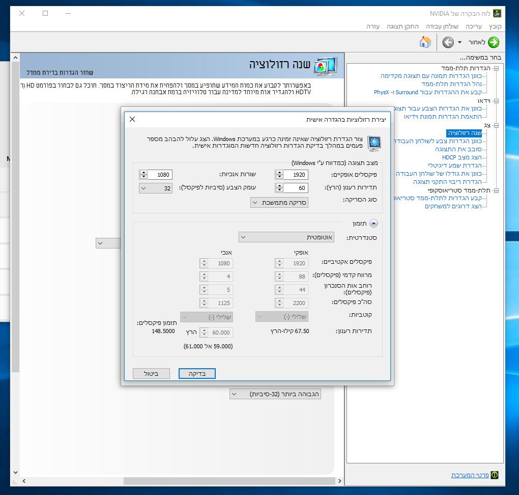This screenshot has width=519, height=495.
Task: Open the scan type סריקה מתמשכת dropdown
Action: coord(279,203)
